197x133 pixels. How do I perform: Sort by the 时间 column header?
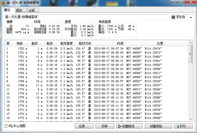(109, 43)
